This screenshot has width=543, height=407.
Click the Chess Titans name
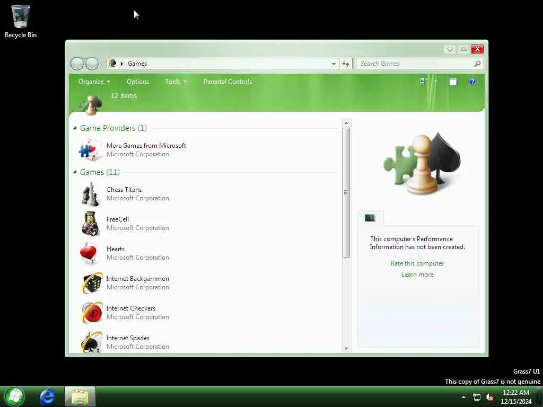[124, 190]
